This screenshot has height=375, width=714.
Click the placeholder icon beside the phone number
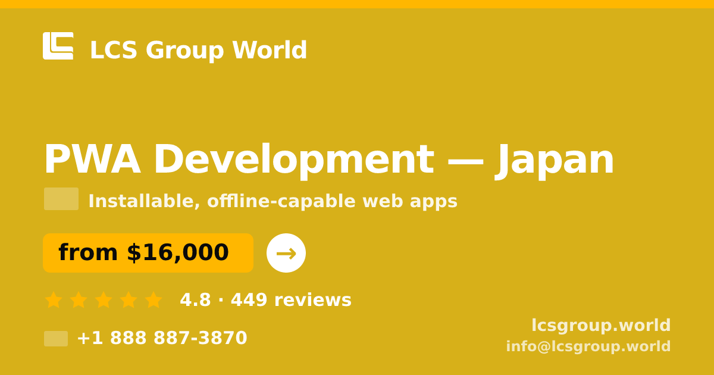pyautogui.click(x=56, y=339)
